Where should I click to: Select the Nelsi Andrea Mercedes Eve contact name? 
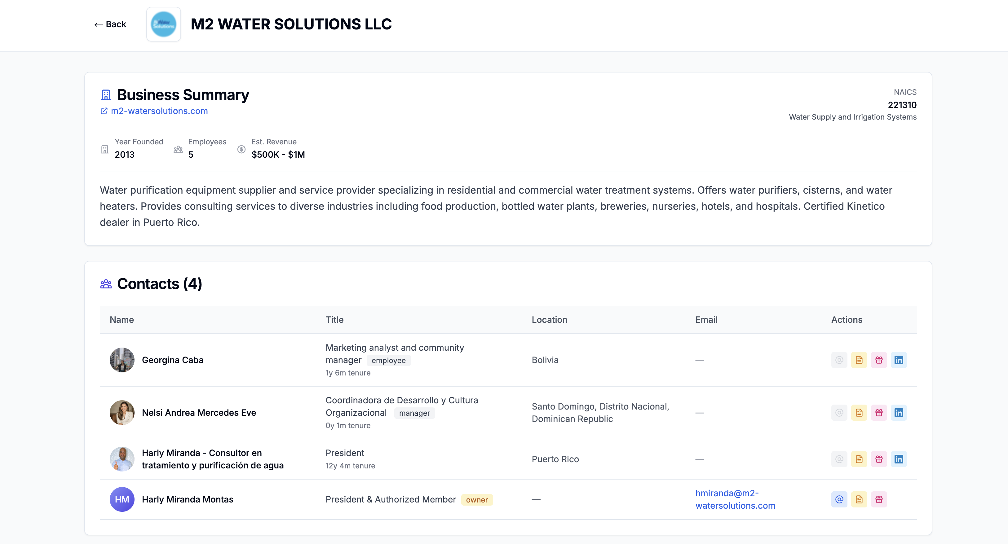(x=199, y=413)
